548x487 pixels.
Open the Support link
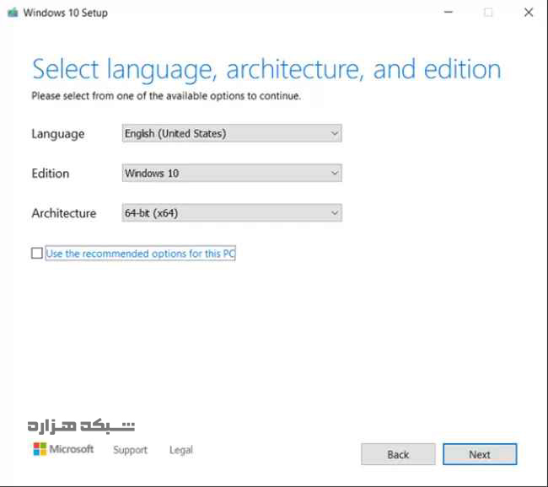pos(130,450)
